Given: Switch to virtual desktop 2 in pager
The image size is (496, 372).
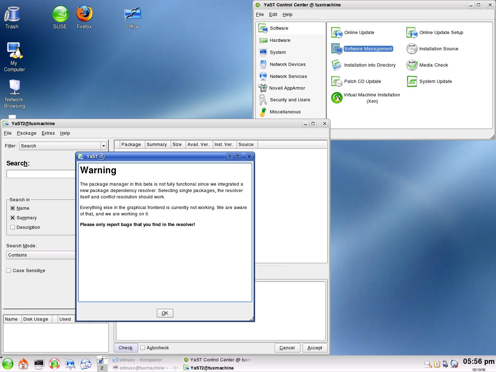Looking at the screenshot, I should pos(102,368).
